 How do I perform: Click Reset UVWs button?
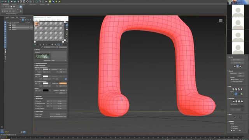233,73
